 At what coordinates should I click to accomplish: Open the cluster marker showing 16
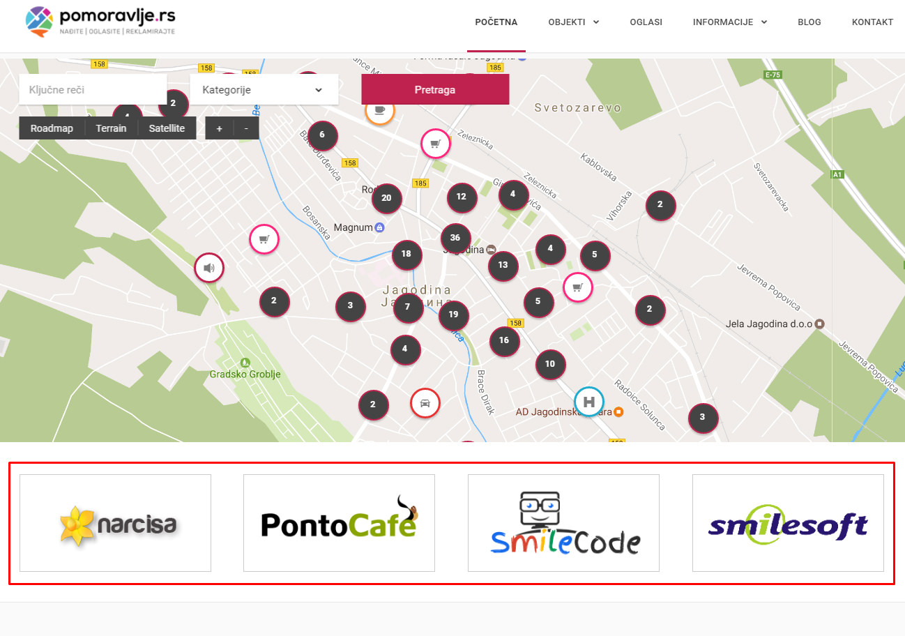click(505, 341)
